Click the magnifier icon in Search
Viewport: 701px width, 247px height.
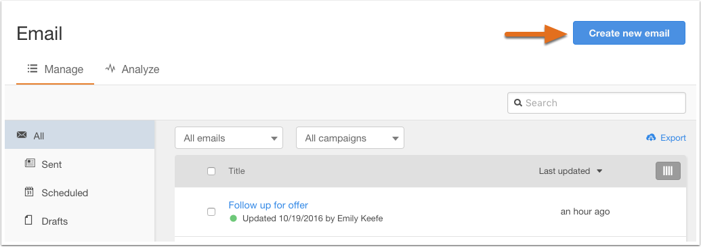coord(518,103)
